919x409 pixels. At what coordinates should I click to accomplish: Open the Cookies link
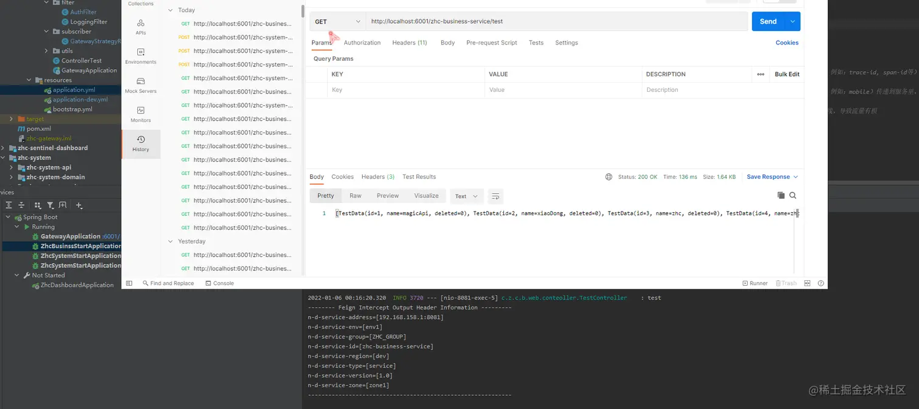coord(787,43)
